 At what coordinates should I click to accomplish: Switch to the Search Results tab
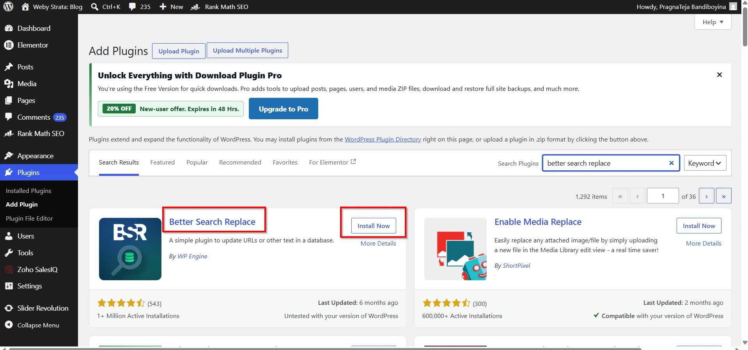[119, 163]
